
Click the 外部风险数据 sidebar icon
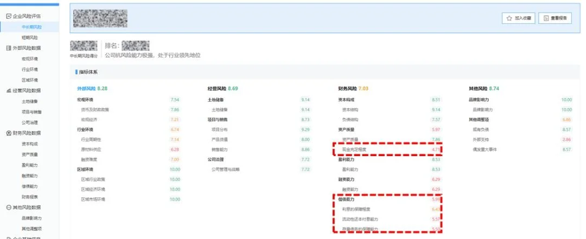coord(9,48)
